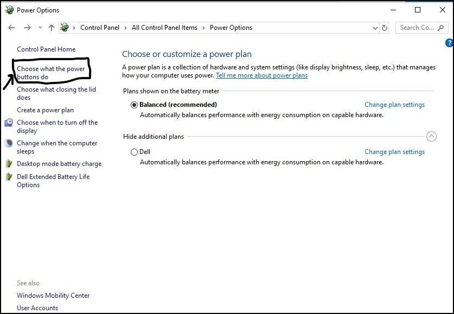Click the moon sleep icon in sidebar
The image size is (454, 314).
(9, 143)
